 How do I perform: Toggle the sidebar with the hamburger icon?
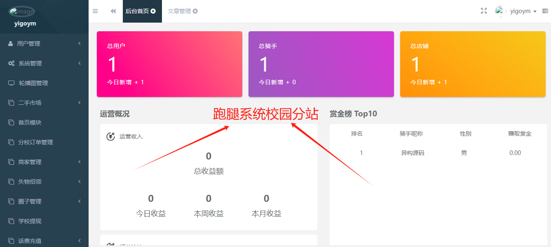click(95, 11)
